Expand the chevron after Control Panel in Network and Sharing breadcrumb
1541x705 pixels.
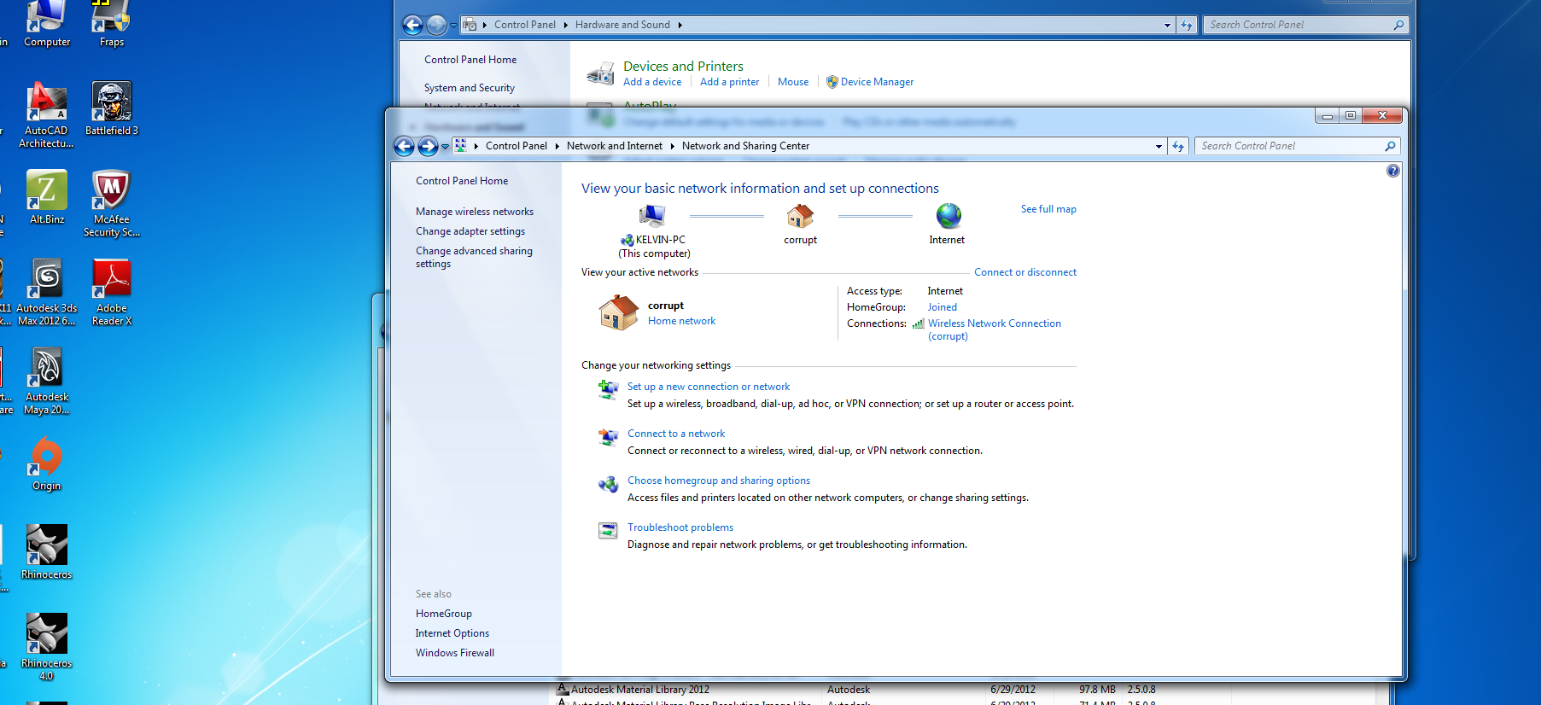pos(557,146)
